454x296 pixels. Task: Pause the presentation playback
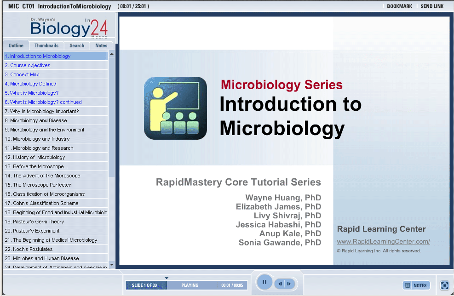pyautogui.click(x=264, y=282)
